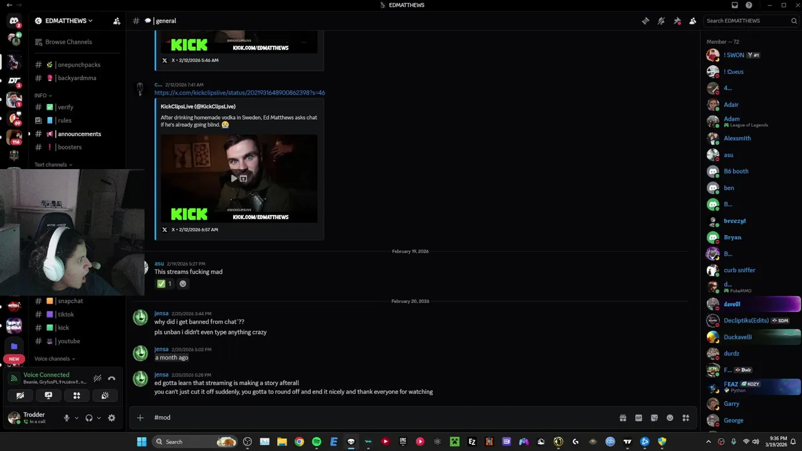The image size is (802, 451).
Task: Click the plus attachment button in message box
Action: 140,418
